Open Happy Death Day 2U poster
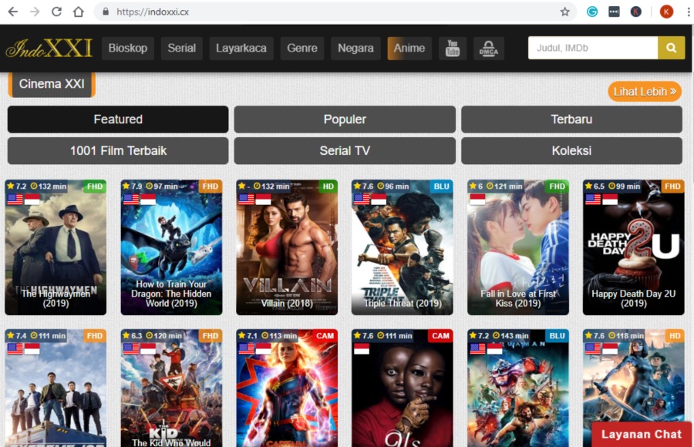694x447 pixels. (633, 247)
